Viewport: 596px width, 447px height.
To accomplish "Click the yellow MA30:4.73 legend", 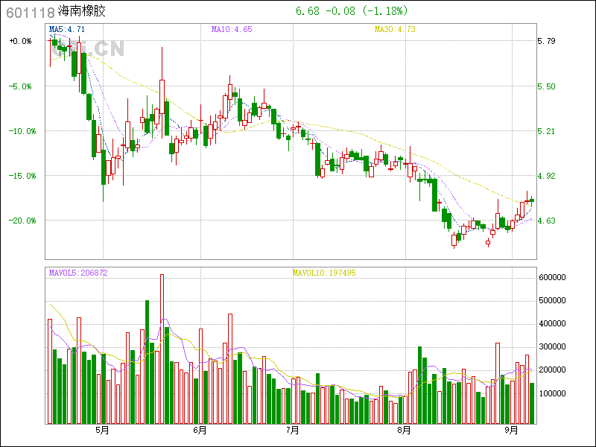I will (x=394, y=29).
